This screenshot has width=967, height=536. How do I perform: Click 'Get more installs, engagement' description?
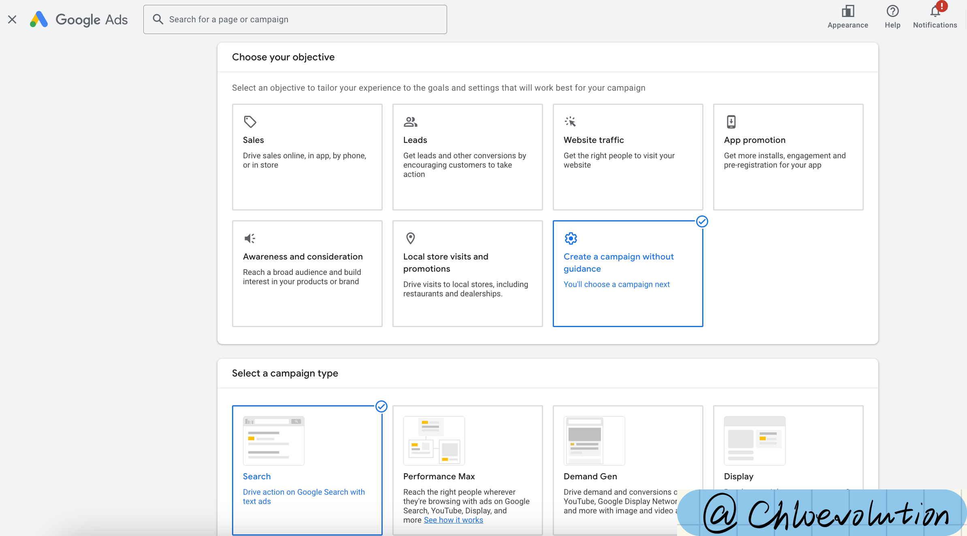pyautogui.click(x=785, y=160)
